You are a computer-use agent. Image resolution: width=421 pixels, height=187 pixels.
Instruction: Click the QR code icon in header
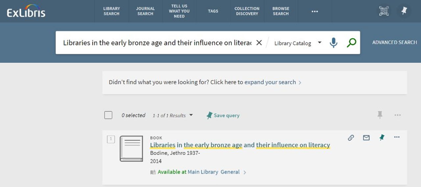384,11
